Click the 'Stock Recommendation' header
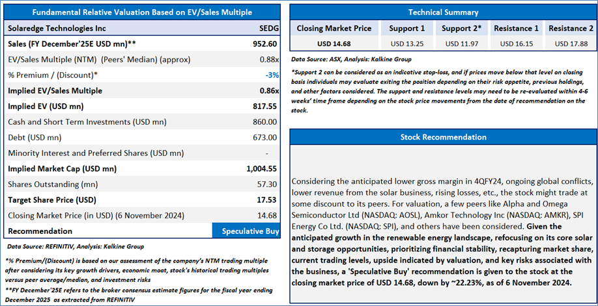 tap(444, 137)
